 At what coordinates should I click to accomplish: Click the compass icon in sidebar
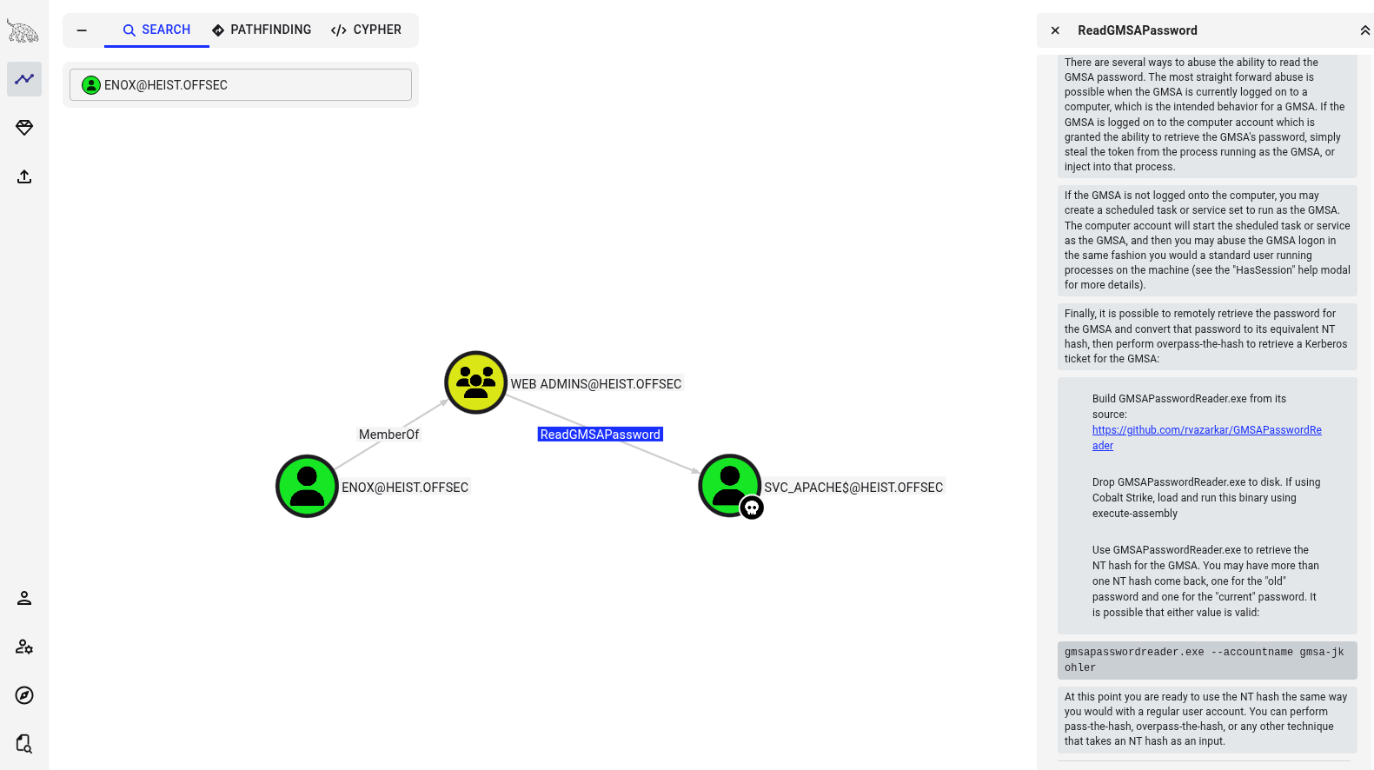[24, 695]
